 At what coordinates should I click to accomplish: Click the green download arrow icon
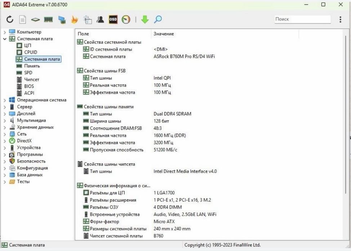(145, 19)
